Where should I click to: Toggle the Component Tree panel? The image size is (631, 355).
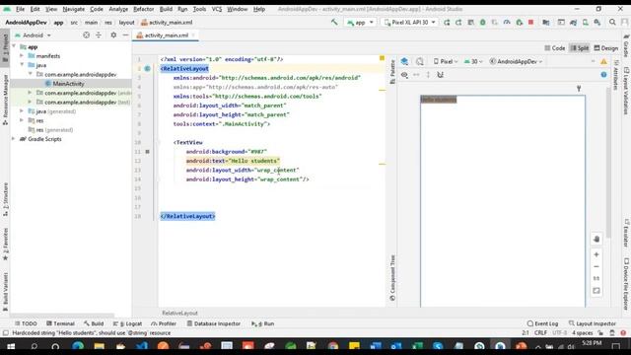[392, 278]
